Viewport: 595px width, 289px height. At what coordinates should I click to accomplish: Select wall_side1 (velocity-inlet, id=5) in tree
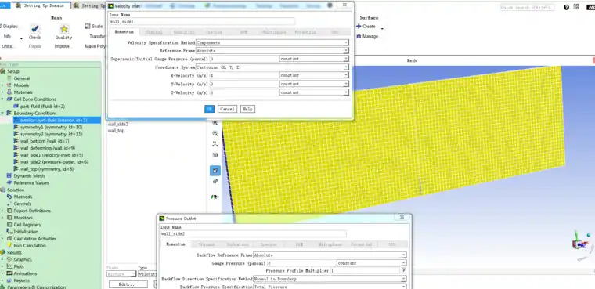tap(51, 155)
